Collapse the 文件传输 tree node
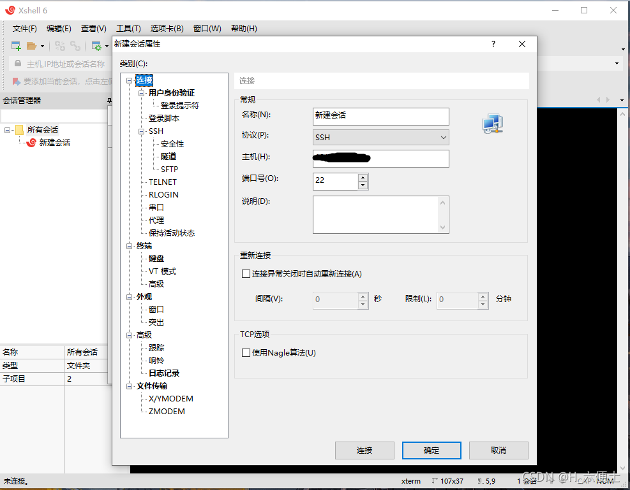This screenshot has width=630, height=490. (x=130, y=386)
